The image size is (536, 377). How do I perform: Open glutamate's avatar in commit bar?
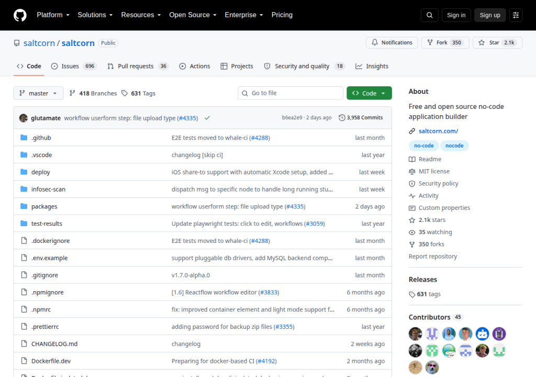[24, 118]
